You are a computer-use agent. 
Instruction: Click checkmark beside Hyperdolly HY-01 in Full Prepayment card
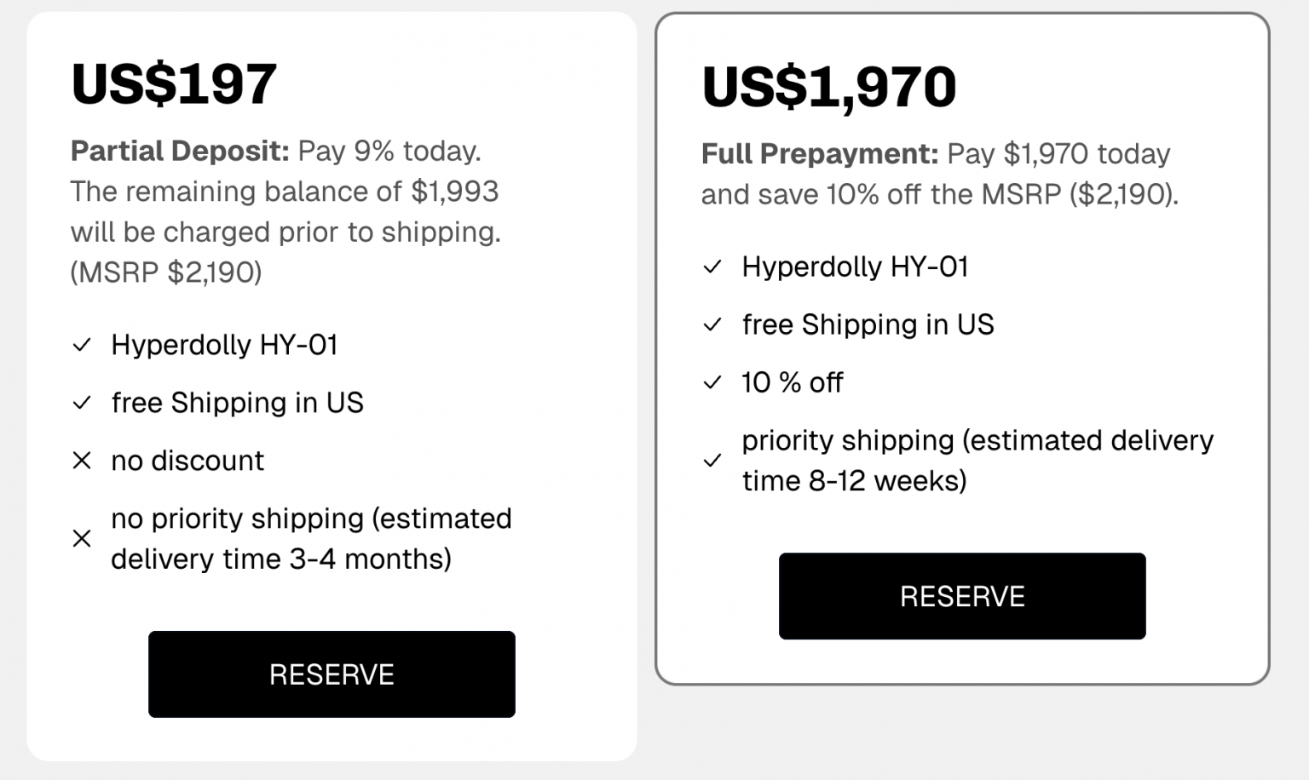712,267
